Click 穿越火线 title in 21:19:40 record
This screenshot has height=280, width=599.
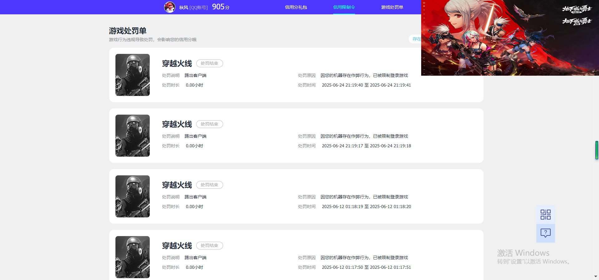point(177,64)
